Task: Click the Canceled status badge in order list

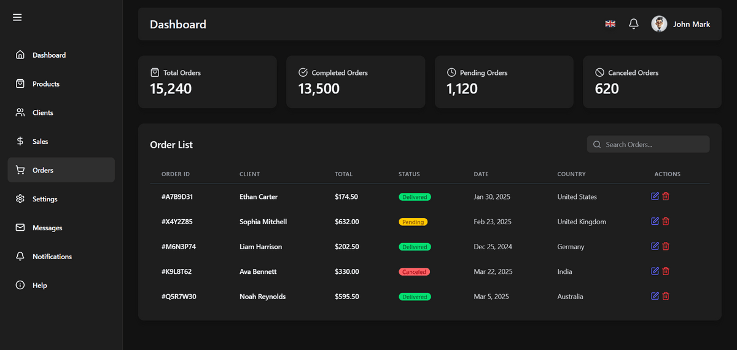Action: point(414,271)
